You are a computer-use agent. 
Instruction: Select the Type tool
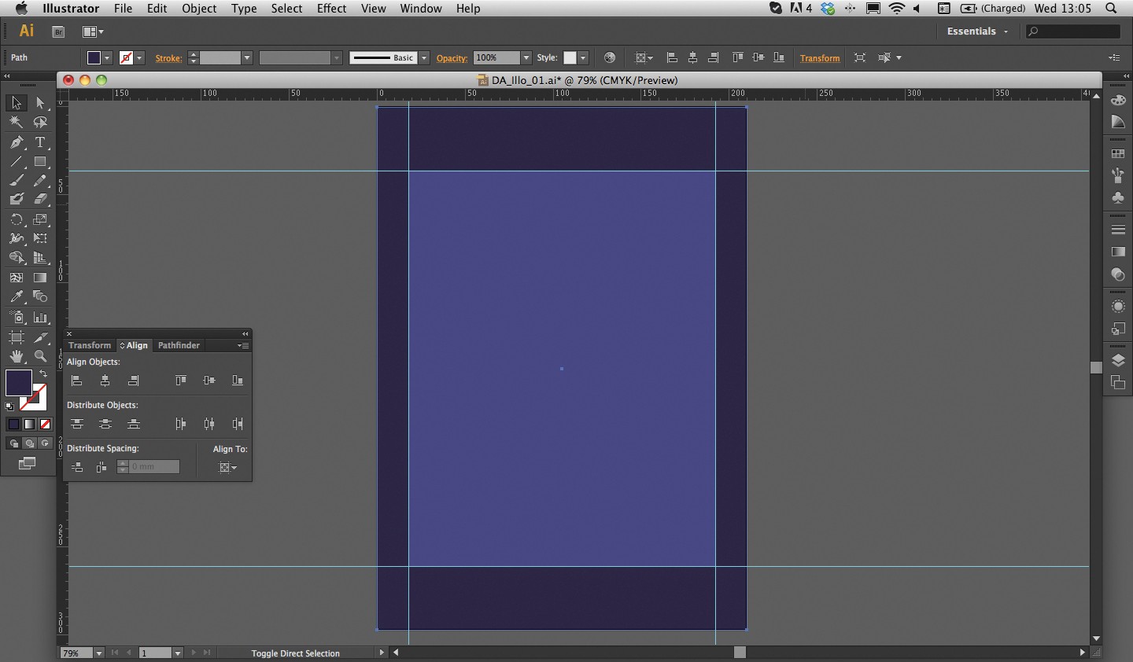click(x=40, y=142)
